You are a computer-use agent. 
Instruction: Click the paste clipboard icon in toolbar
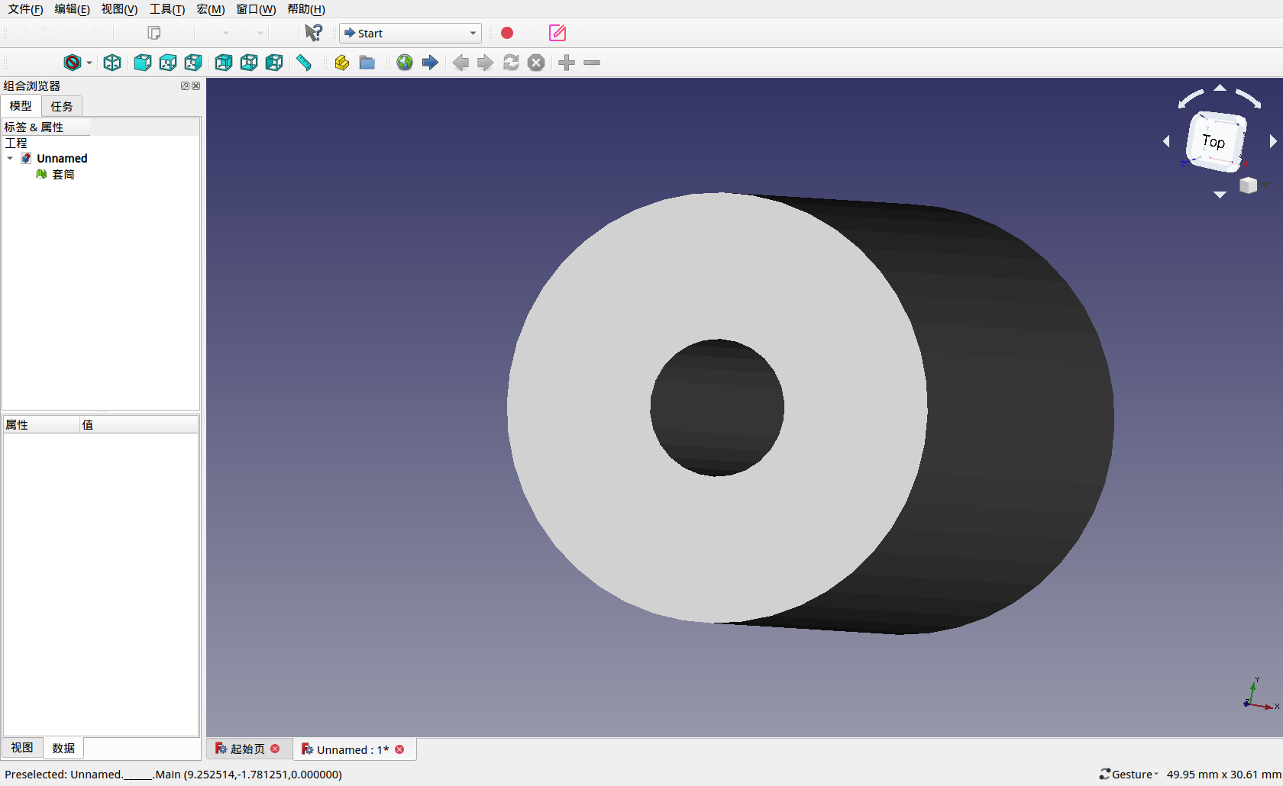click(x=154, y=33)
